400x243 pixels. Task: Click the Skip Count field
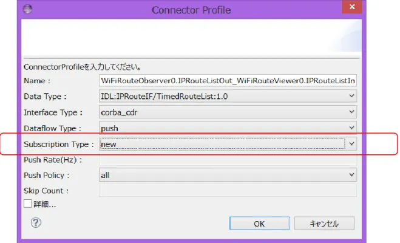228,190
